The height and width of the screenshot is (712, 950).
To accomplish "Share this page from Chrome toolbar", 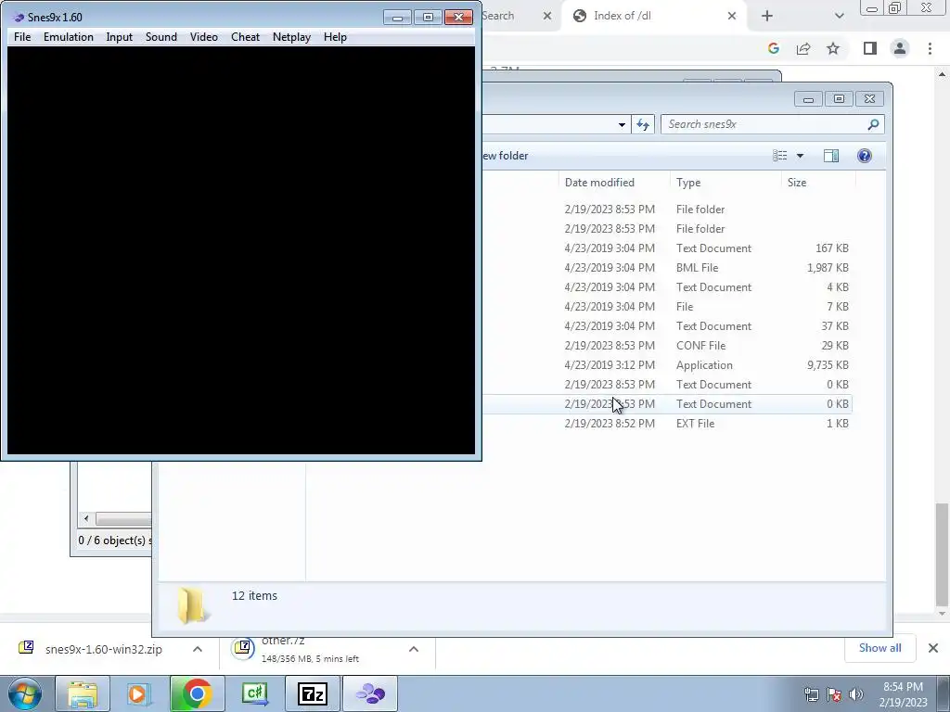I will (x=803, y=48).
